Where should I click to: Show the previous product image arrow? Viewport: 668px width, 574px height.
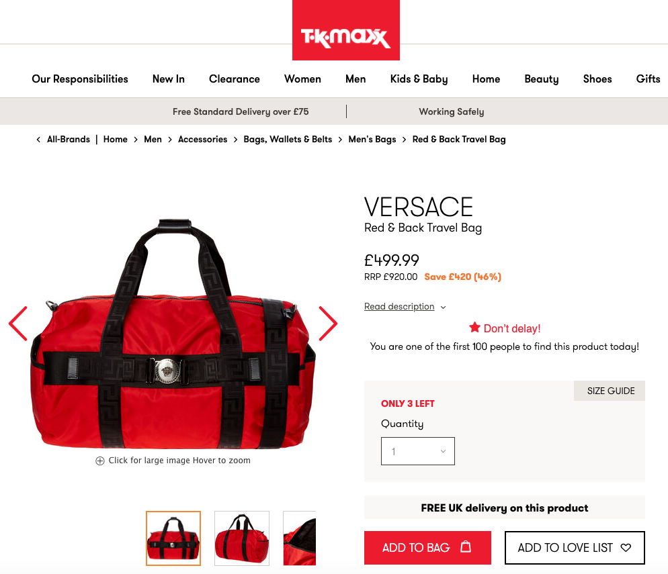pyautogui.click(x=18, y=324)
